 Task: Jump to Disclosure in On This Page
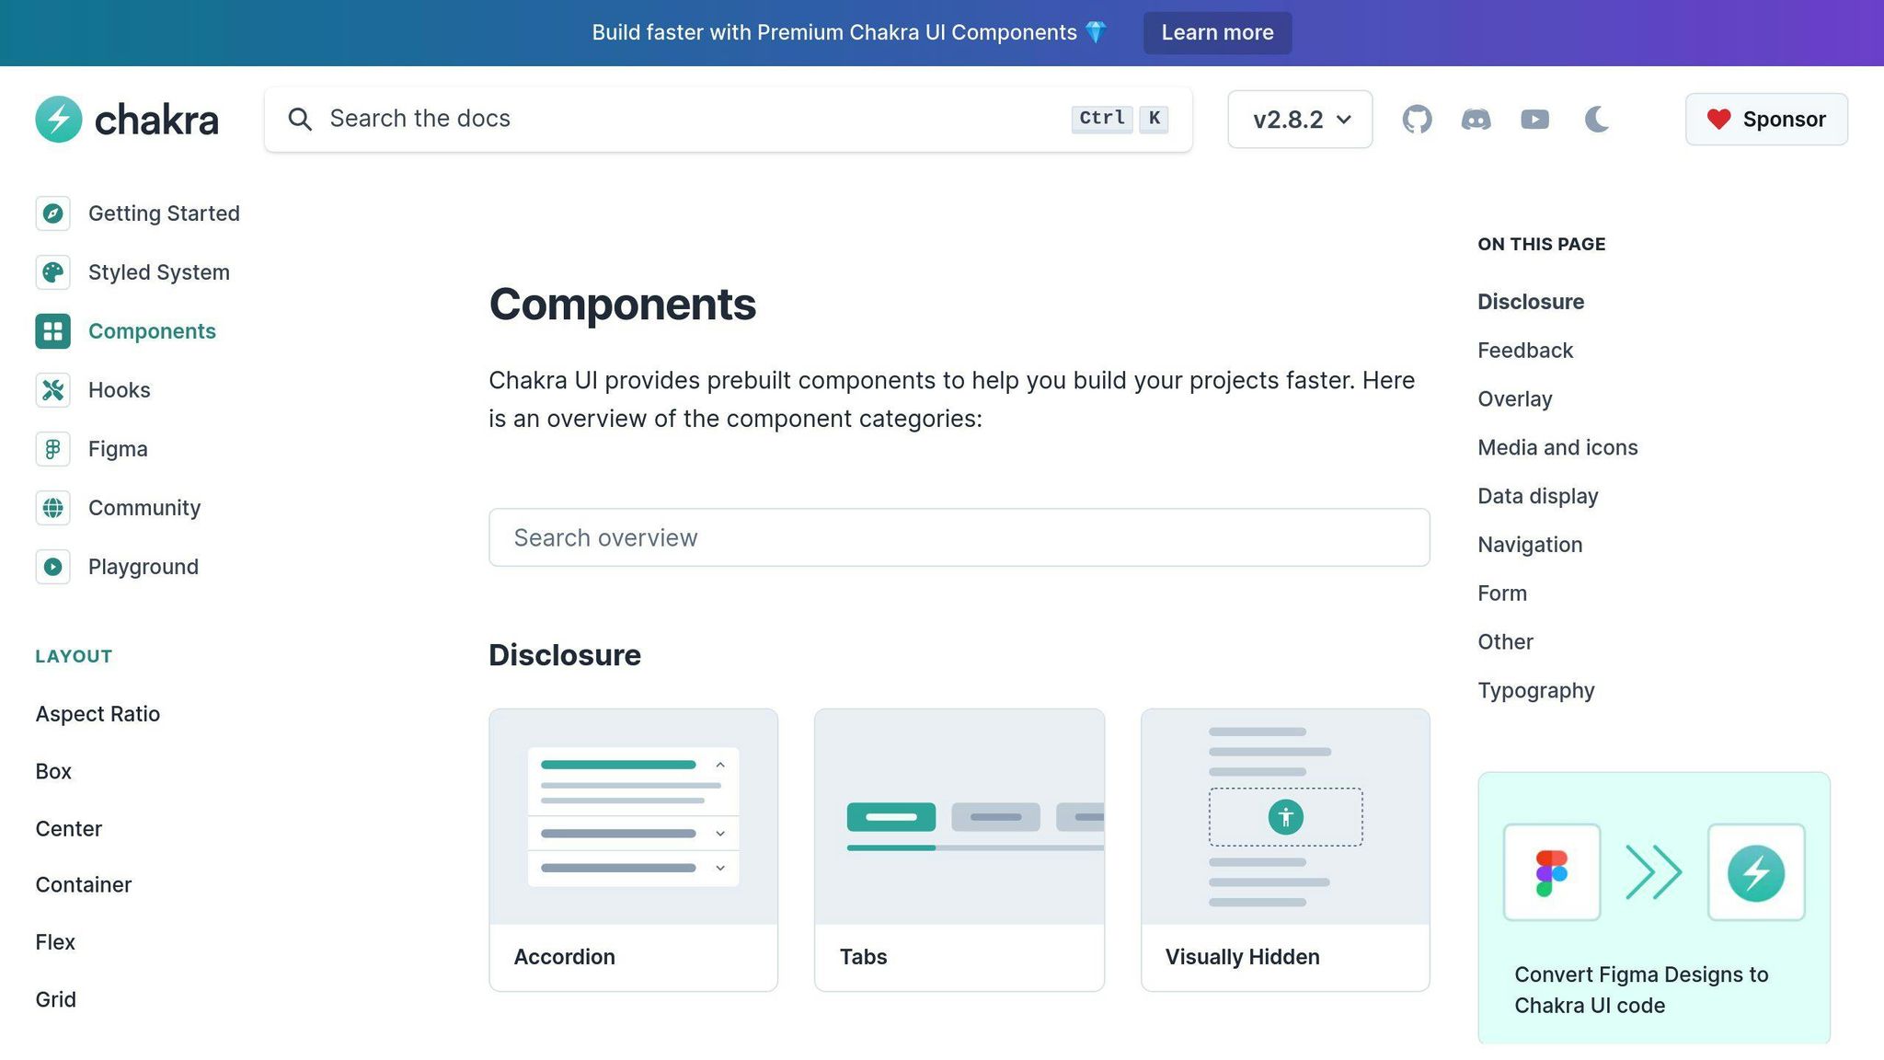(x=1531, y=302)
